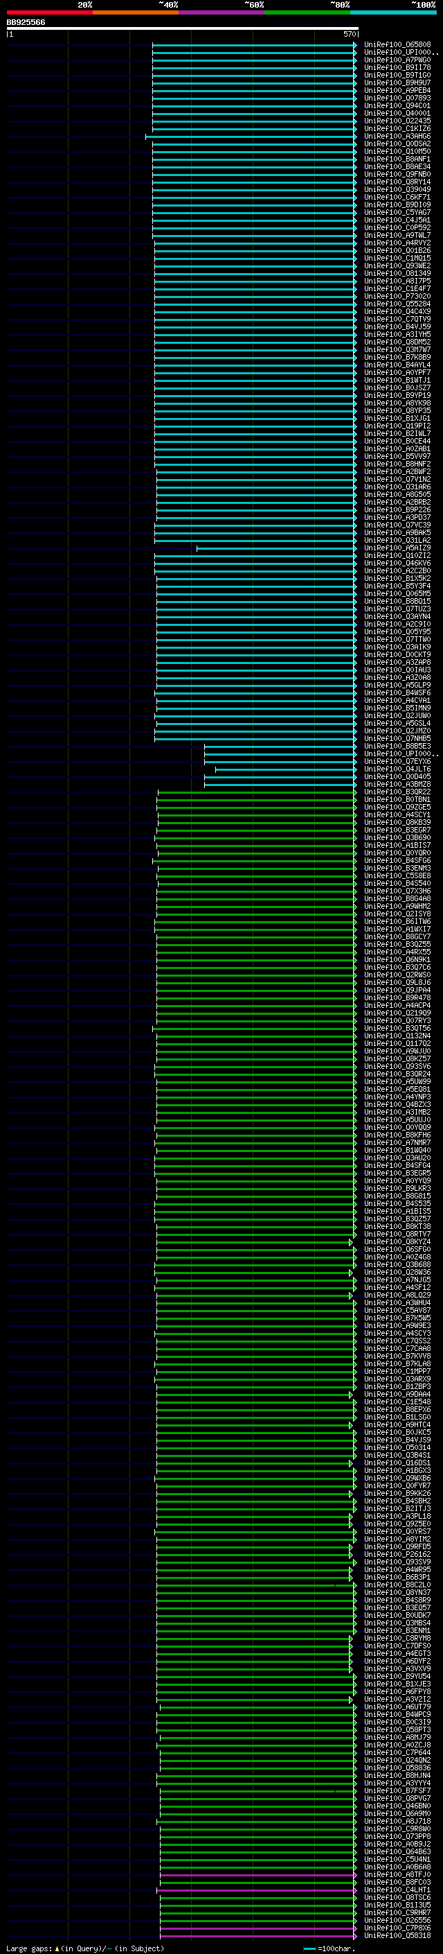Select hit label UniRef100_C1KIZ6

(397, 128)
